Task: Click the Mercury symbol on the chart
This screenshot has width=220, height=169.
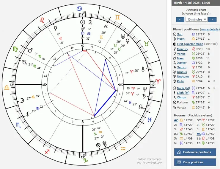Action: pos(56,28)
